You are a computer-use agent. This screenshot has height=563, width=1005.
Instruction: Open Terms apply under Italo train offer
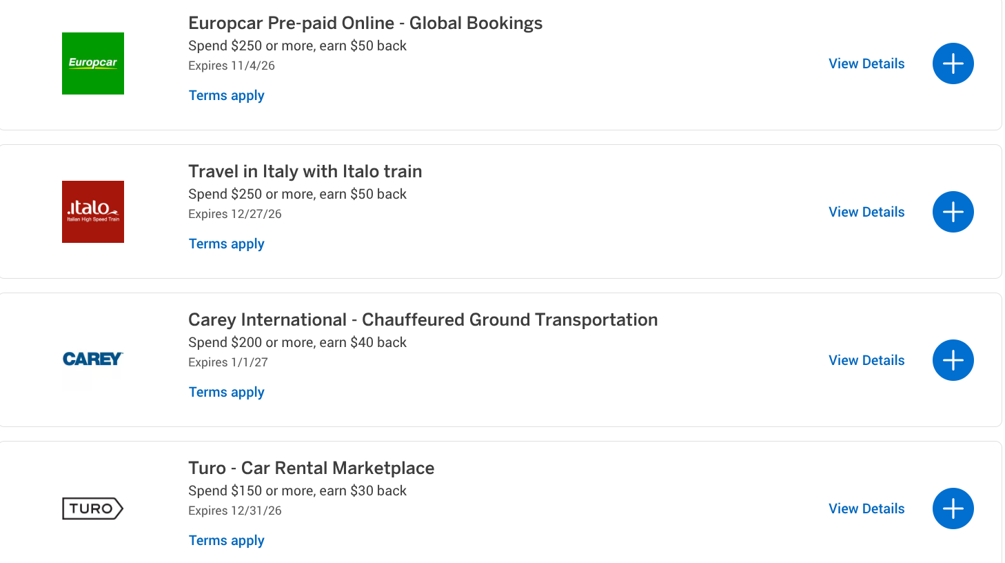click(227, 244)
